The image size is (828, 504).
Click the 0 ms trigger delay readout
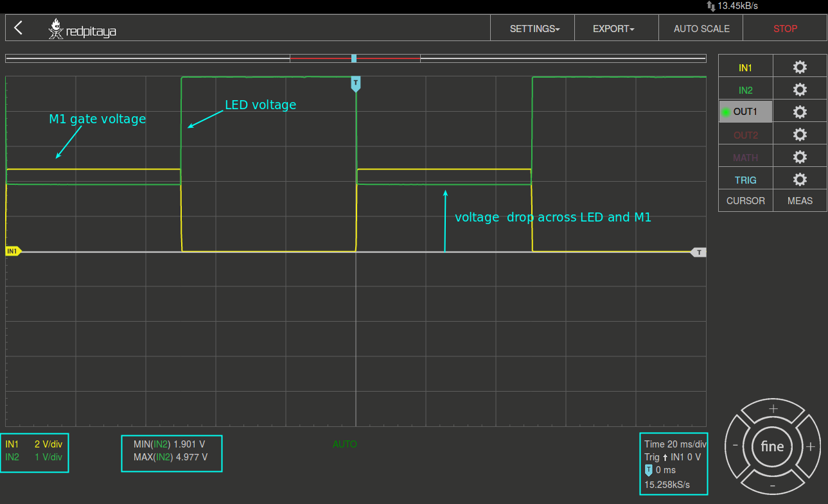[660, 470]
